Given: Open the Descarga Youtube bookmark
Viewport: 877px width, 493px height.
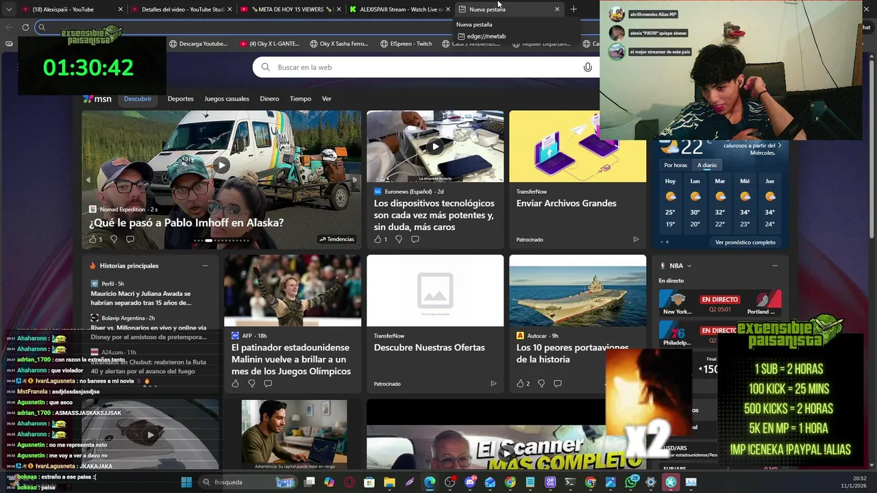Looking at the screenshot, I should [x=199, y=44].
